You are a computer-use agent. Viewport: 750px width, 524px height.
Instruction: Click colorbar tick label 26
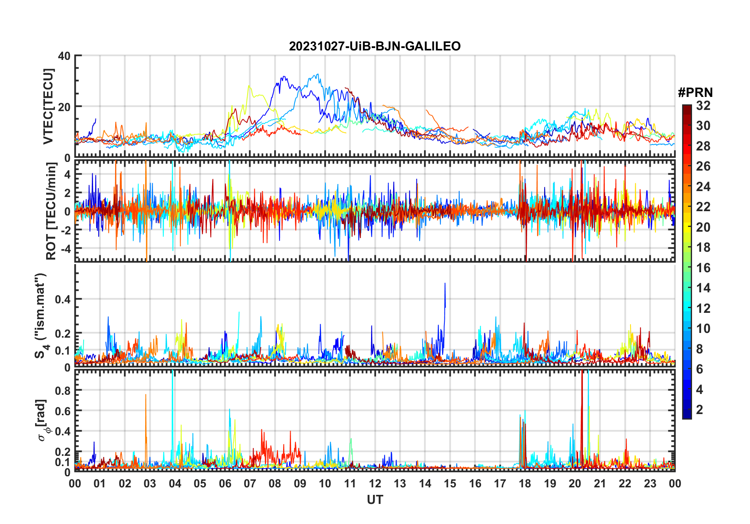pyautogui.click(x=703, y=166)
